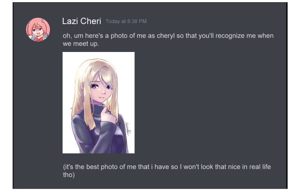Click the '8:38 PM' portion of the timestamp
Viewport: 298px width, 193px height.
(137, 21)
